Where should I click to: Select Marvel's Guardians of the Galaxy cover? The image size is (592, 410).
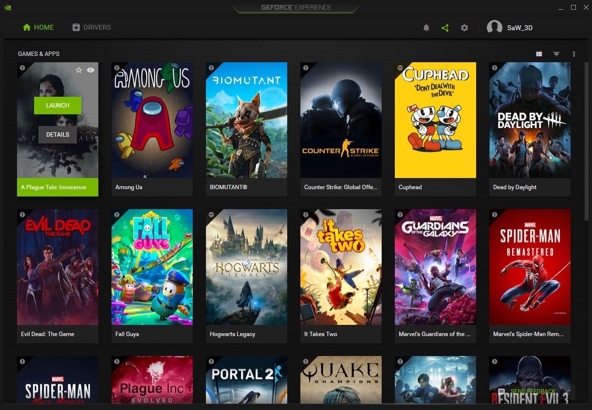(435, 267)
